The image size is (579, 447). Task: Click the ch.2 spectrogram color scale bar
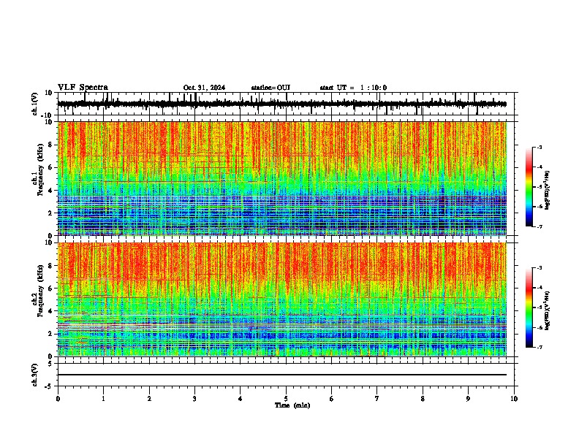point(529,307)
